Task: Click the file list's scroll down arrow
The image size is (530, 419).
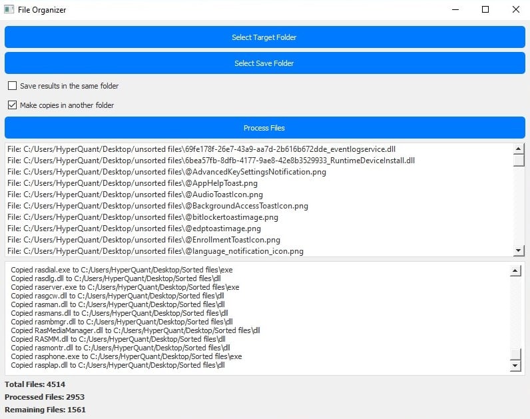Action: [519, 250]
